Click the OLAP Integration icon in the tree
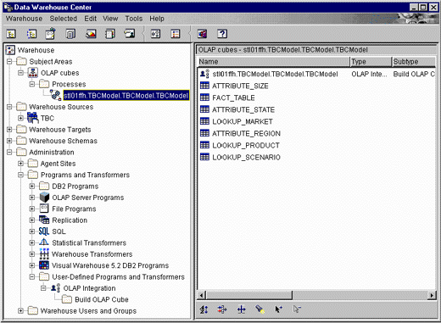The image size is (441, 323). pos(55,288)
